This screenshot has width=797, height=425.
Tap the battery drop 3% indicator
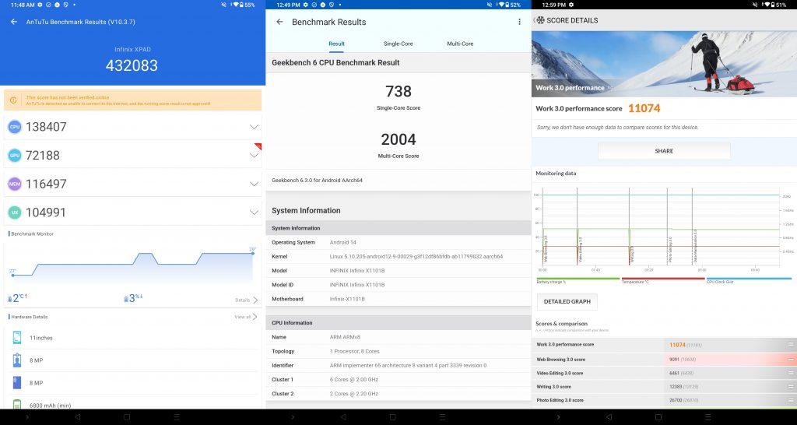click(134, 298)
